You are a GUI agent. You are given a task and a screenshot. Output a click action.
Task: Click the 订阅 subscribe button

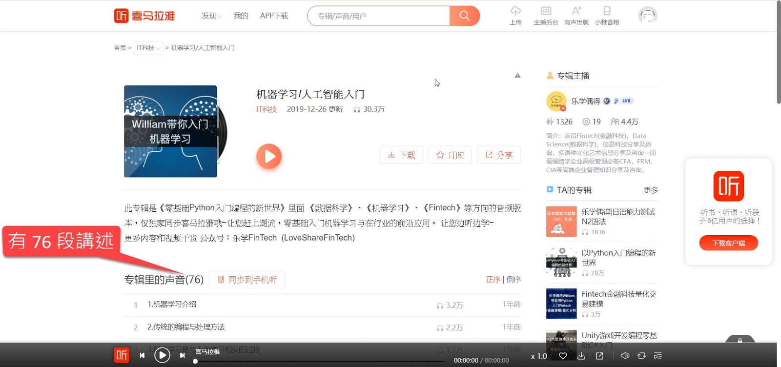coord(450,155)
